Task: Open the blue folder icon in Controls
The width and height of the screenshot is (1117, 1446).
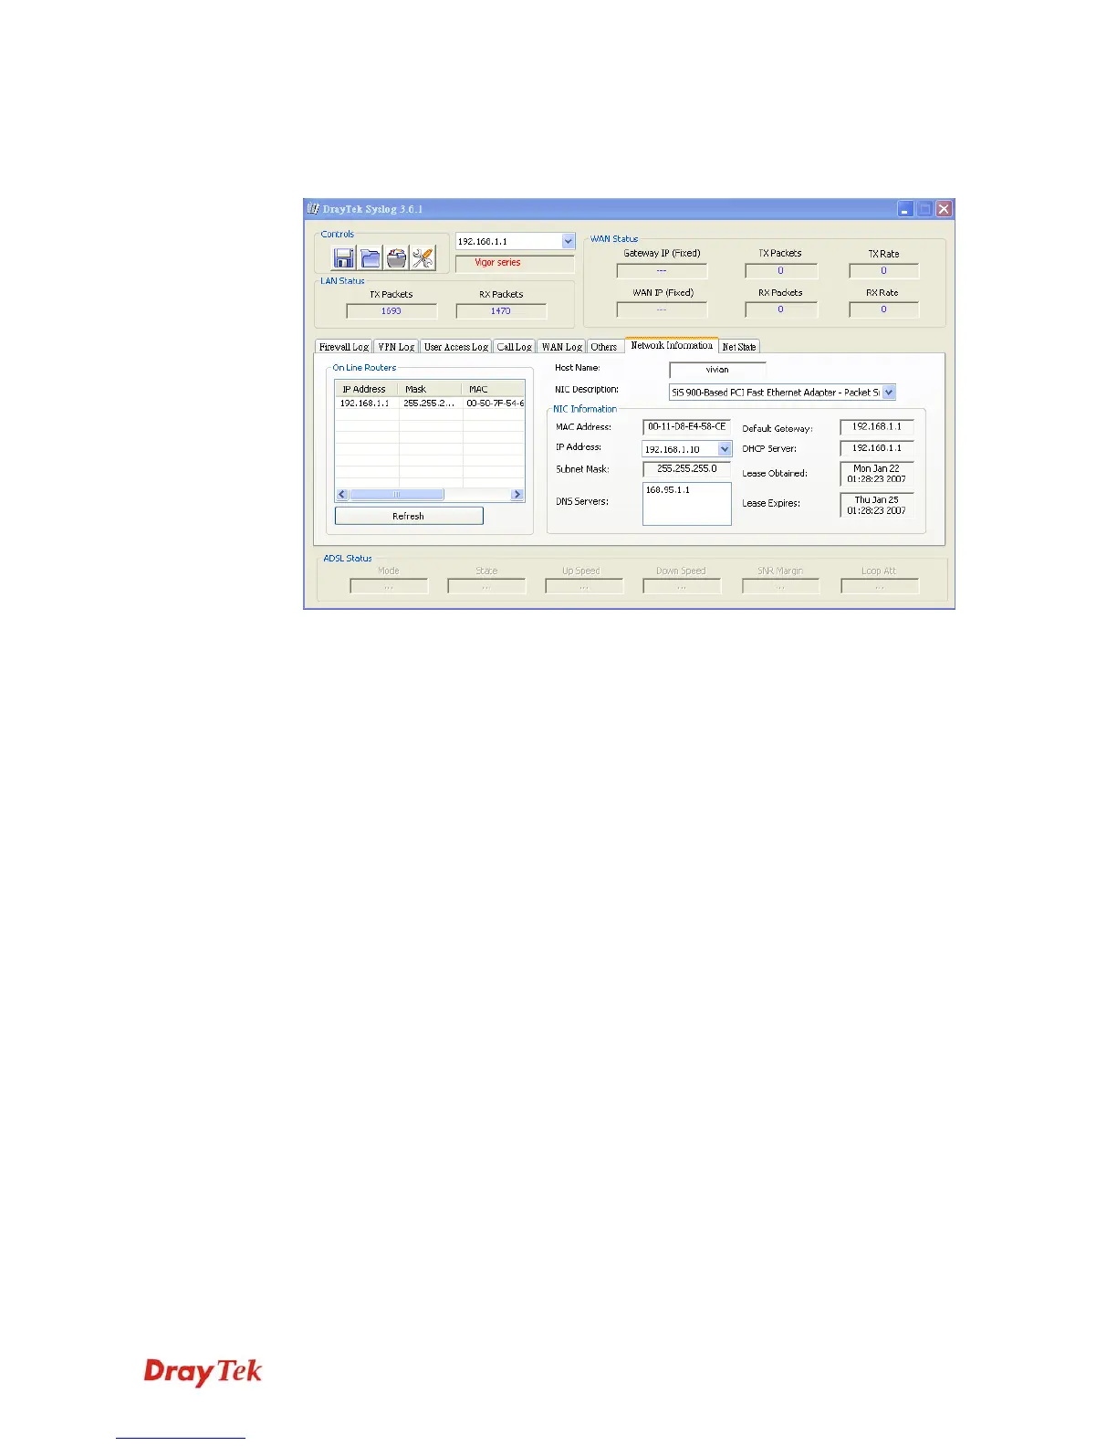Action: [370, 258]
